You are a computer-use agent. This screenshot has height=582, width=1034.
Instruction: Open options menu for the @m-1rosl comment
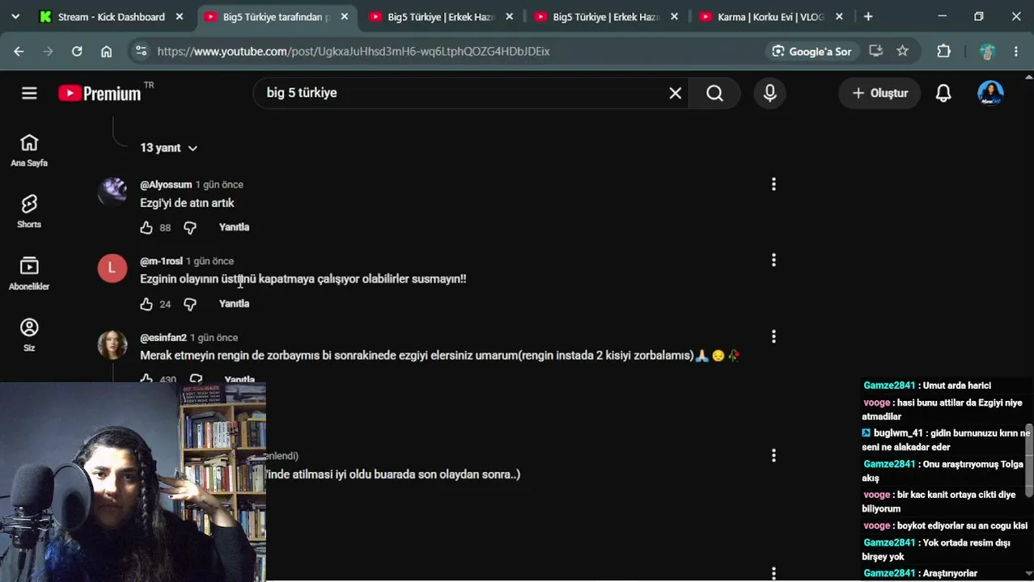click(773, 260)
